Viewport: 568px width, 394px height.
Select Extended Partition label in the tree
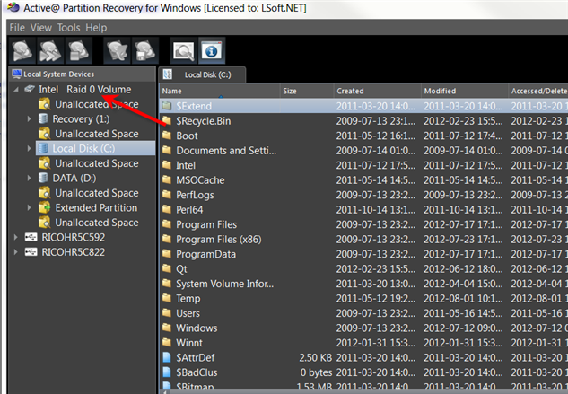click(x=96, y=207)
